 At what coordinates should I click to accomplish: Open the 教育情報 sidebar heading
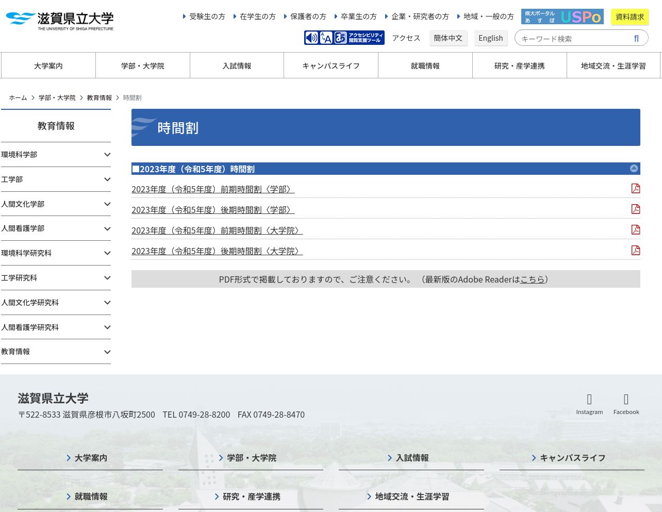click(x=56, y=126)
